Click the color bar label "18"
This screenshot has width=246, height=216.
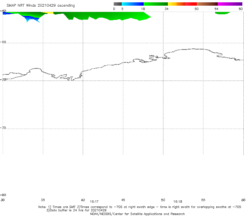coord(143,9)
